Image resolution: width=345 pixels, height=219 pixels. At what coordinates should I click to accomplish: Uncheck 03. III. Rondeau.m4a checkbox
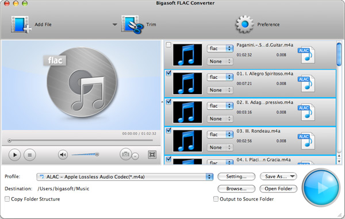[168, 130]
